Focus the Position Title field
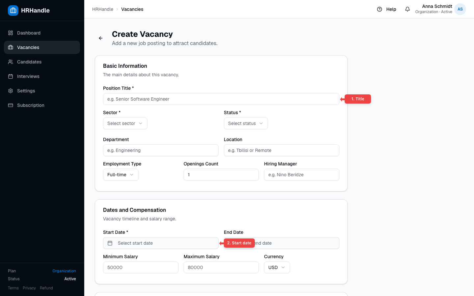The image size is (474, 296). [221, 99]
